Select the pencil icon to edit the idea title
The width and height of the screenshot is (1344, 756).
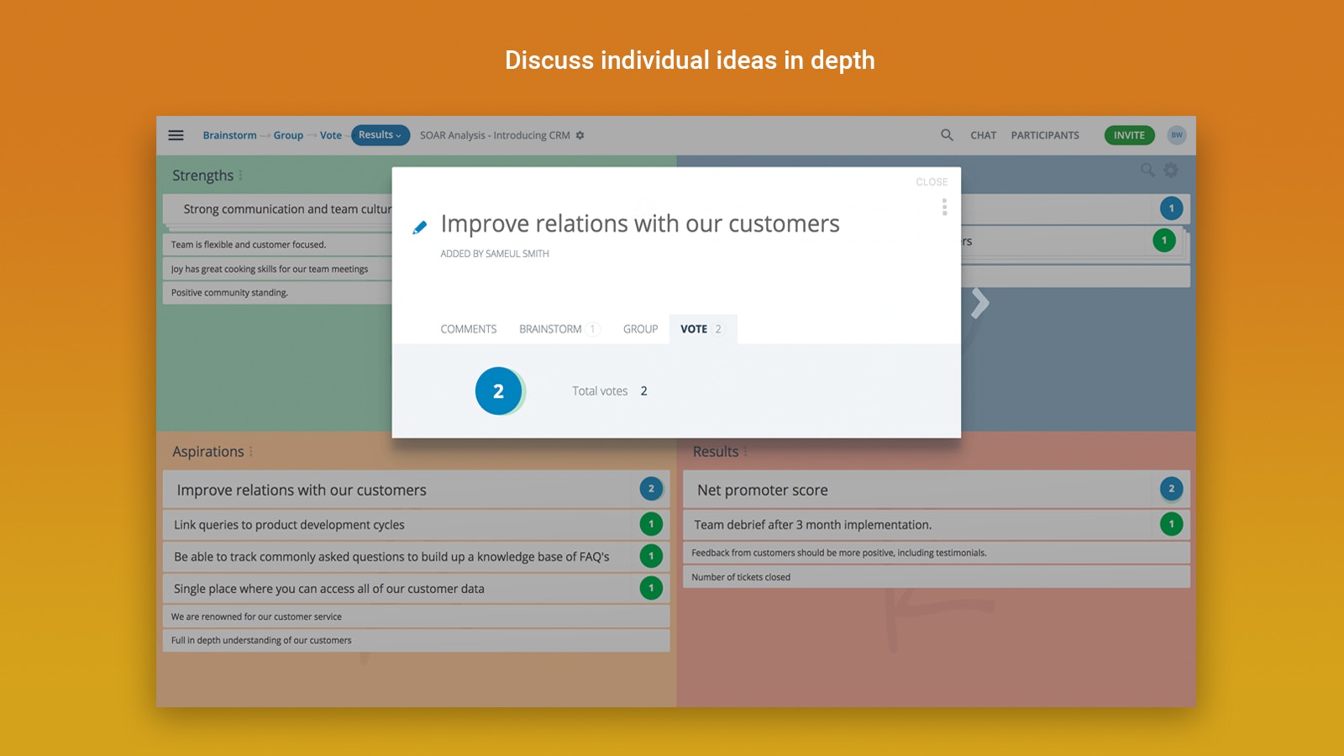pyautogui.click(x=419, y=225)
